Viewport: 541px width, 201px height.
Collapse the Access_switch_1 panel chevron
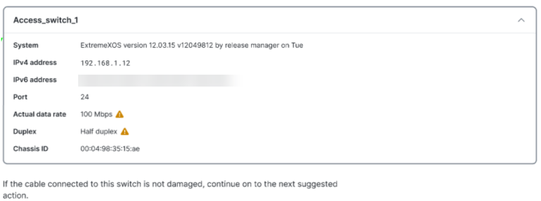[x=521, y=20]
